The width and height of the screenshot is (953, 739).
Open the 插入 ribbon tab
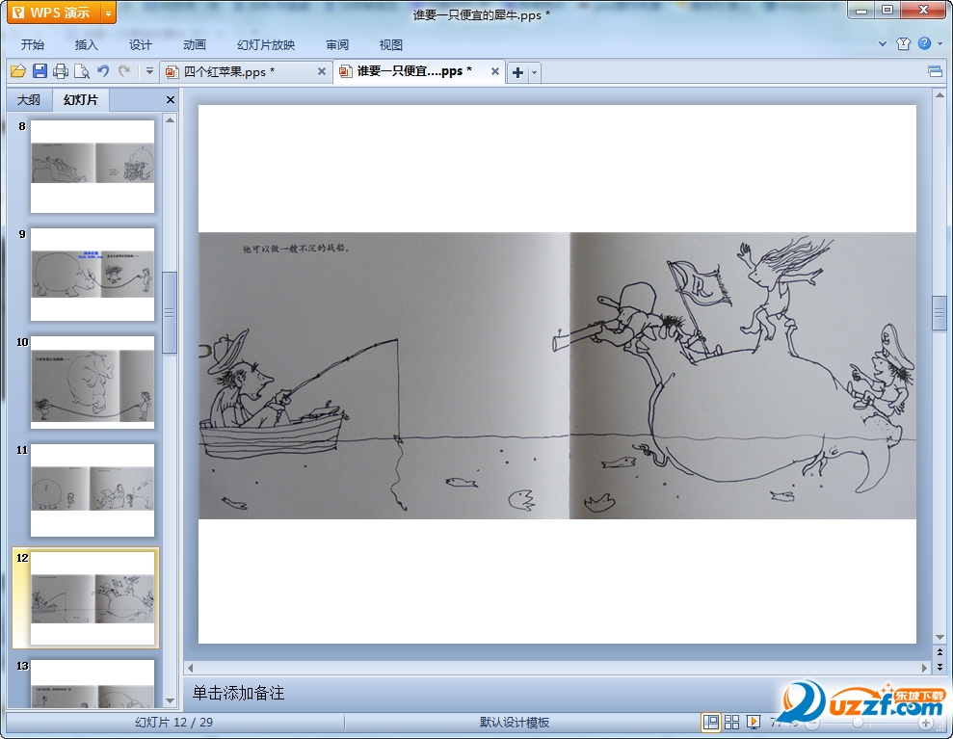point(87,44)
